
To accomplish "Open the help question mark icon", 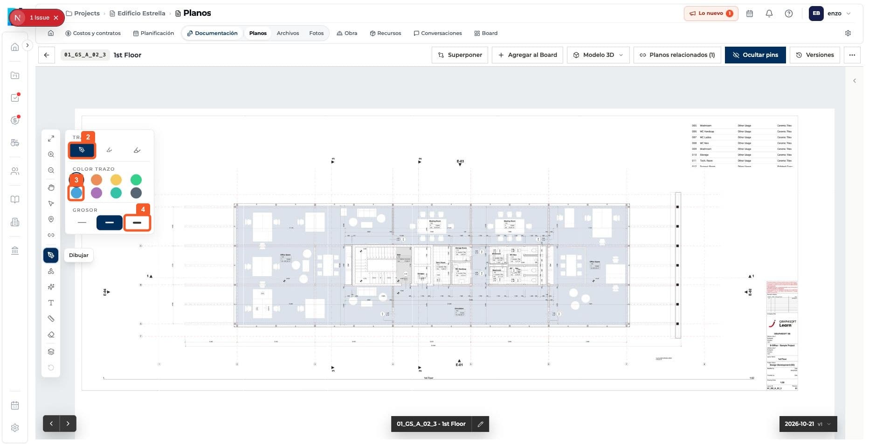I will 789,14.
